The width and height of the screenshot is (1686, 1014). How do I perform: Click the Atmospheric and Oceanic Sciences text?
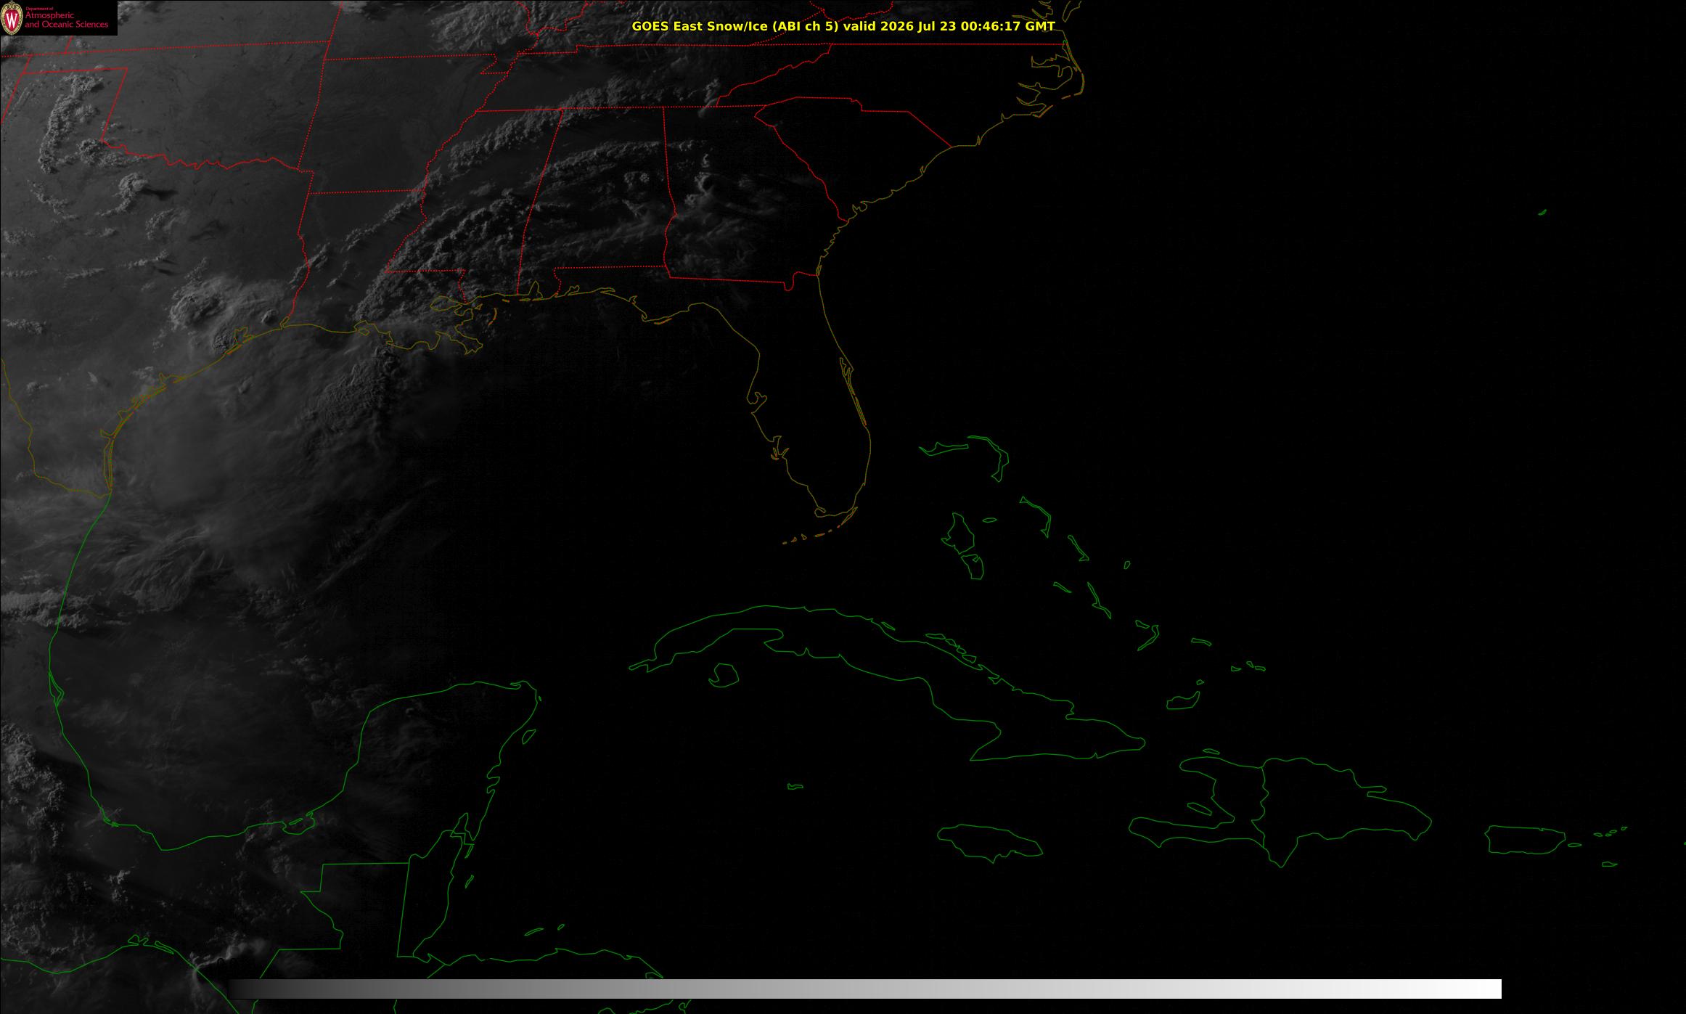[x=66, y=20]
